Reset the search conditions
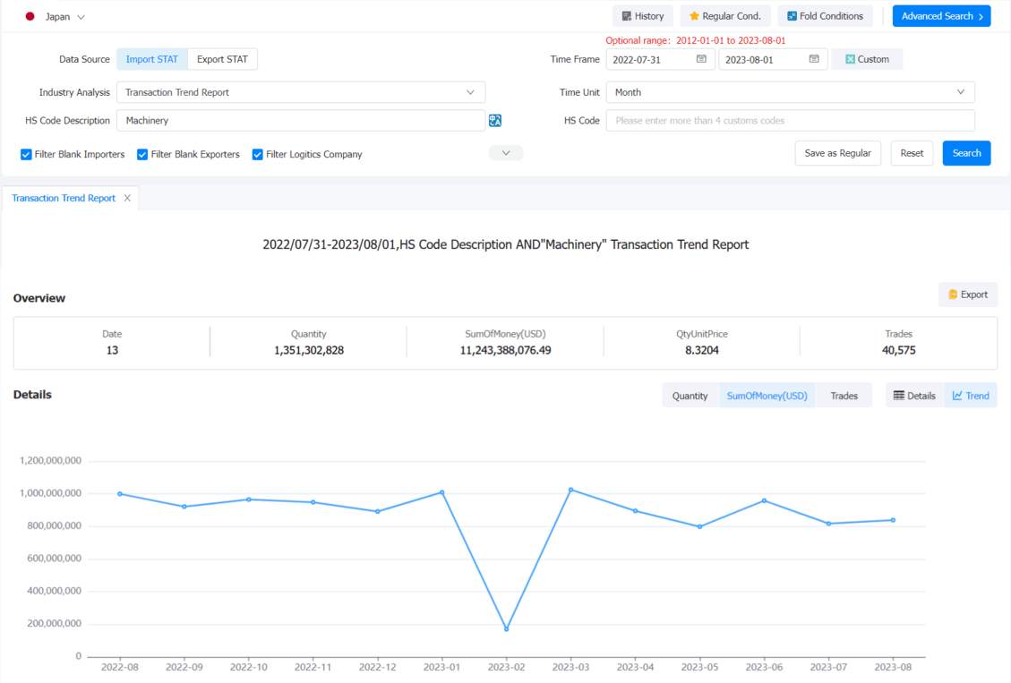Screen dimensions: 1011x683 (912, 153)
